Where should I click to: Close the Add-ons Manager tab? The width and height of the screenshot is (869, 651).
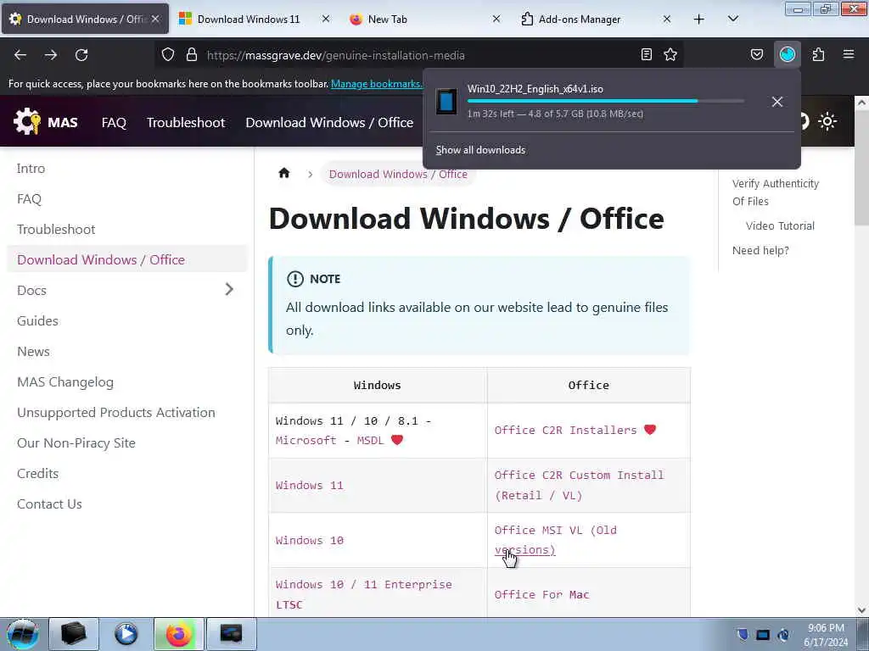[x=667, y=19]
